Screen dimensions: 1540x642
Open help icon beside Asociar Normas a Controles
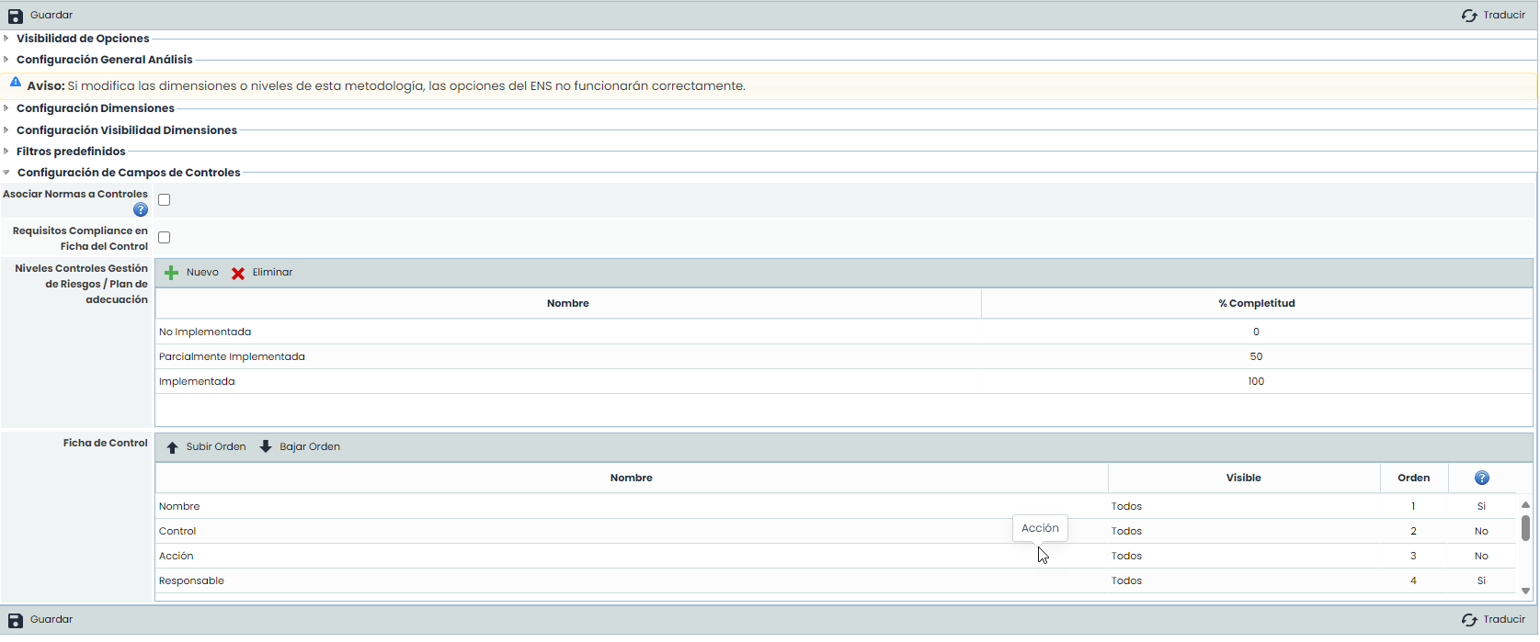[x=141, y=209]
